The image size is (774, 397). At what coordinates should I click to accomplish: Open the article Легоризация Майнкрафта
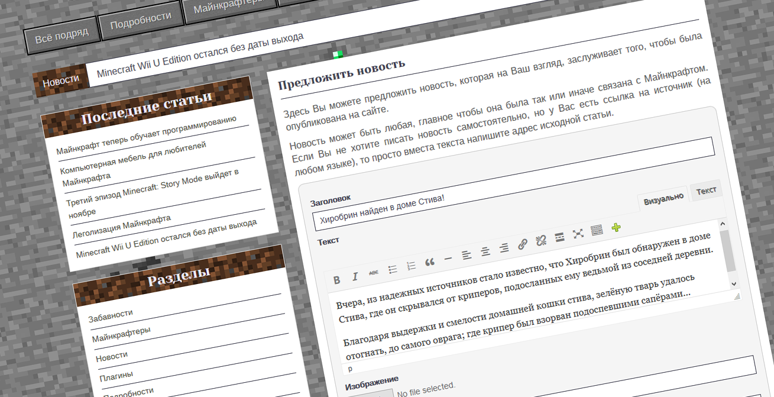click(x=122, y=226)
